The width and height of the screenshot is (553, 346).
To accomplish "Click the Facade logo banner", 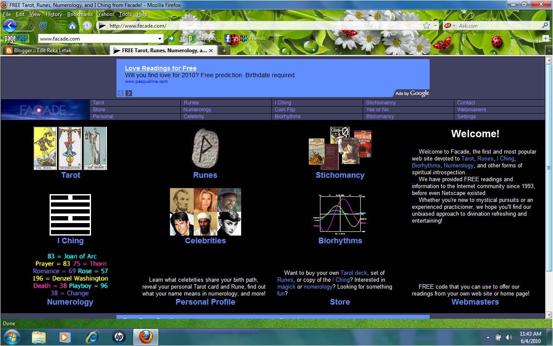I will coord(45,110).
